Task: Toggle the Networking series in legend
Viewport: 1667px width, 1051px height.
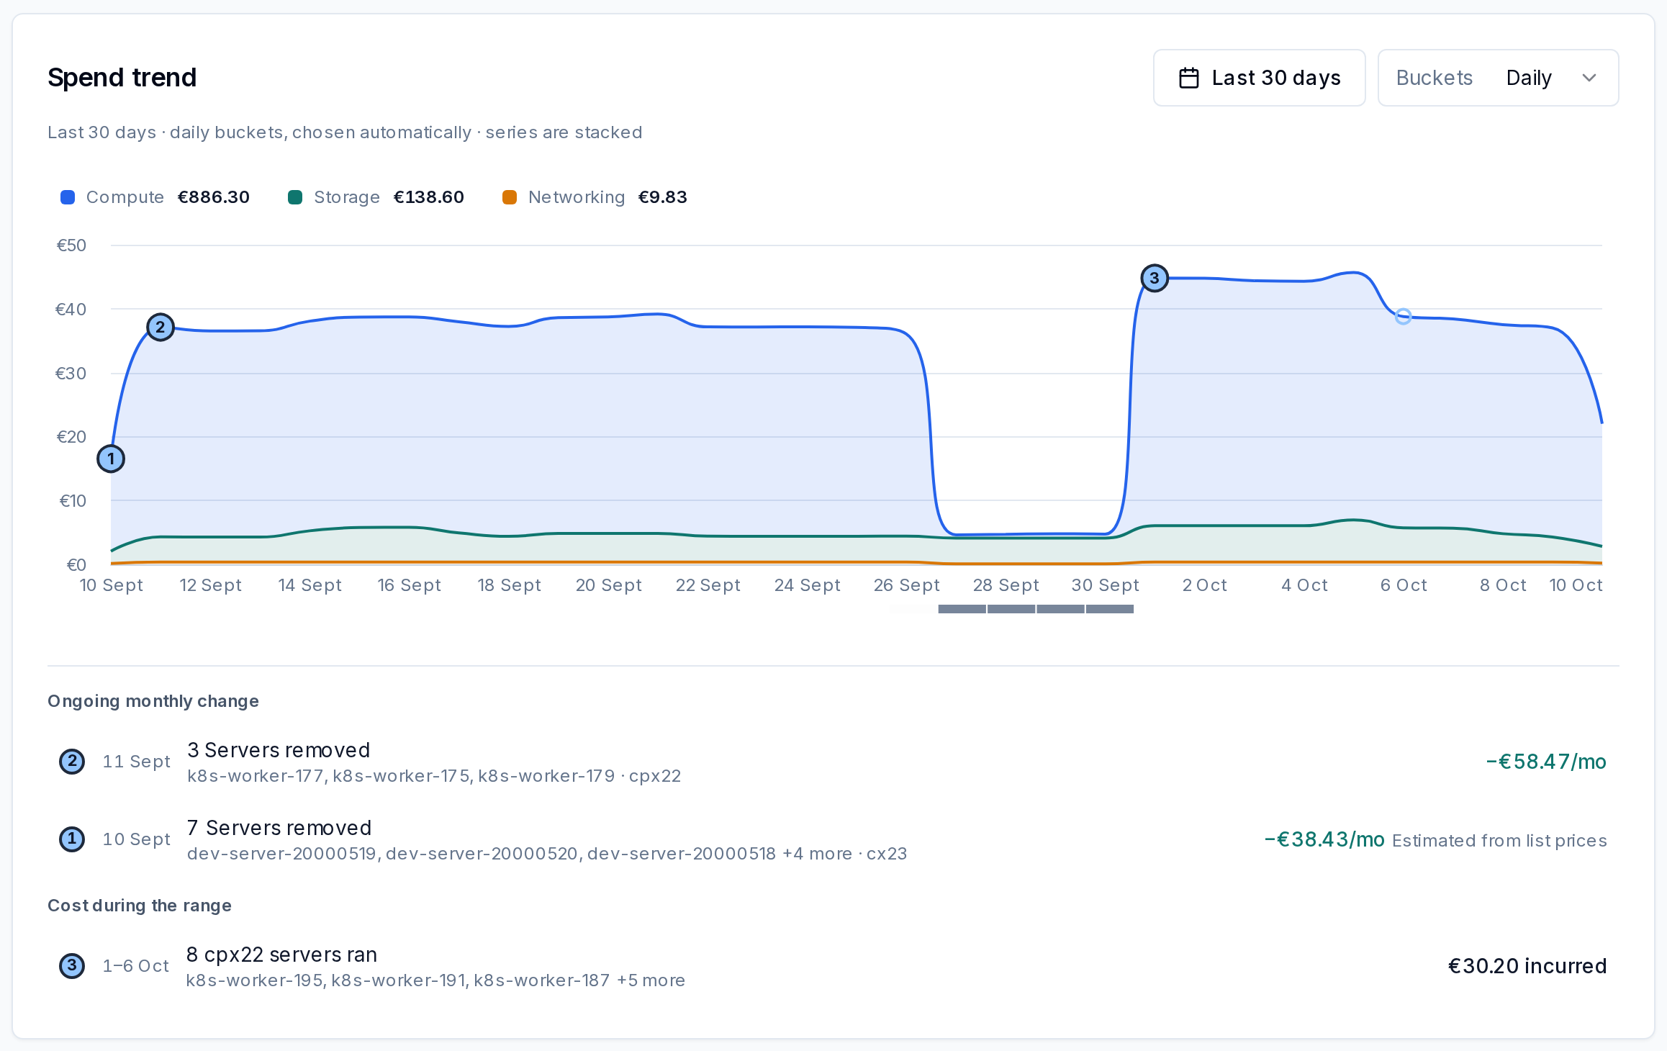Action: tap(595, 197)
